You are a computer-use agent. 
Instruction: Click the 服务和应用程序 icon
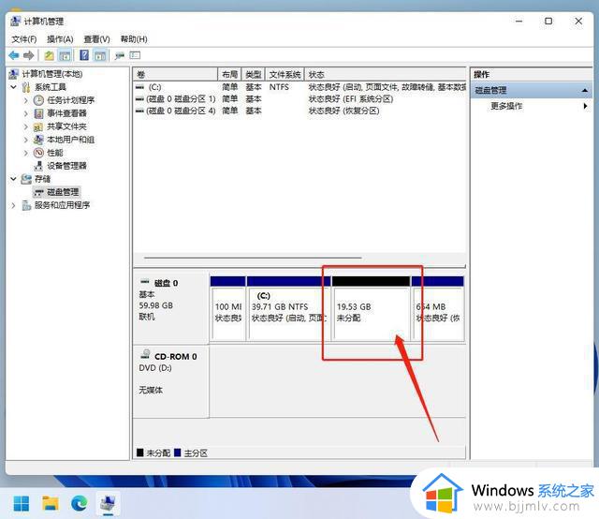[26, 205]
